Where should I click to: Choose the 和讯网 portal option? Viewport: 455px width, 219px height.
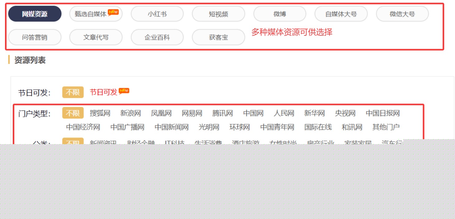(352, 127)
